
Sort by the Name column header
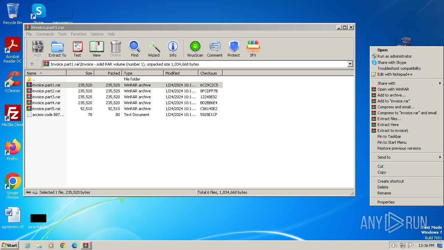pyautogui.click(x=45, y=73)
